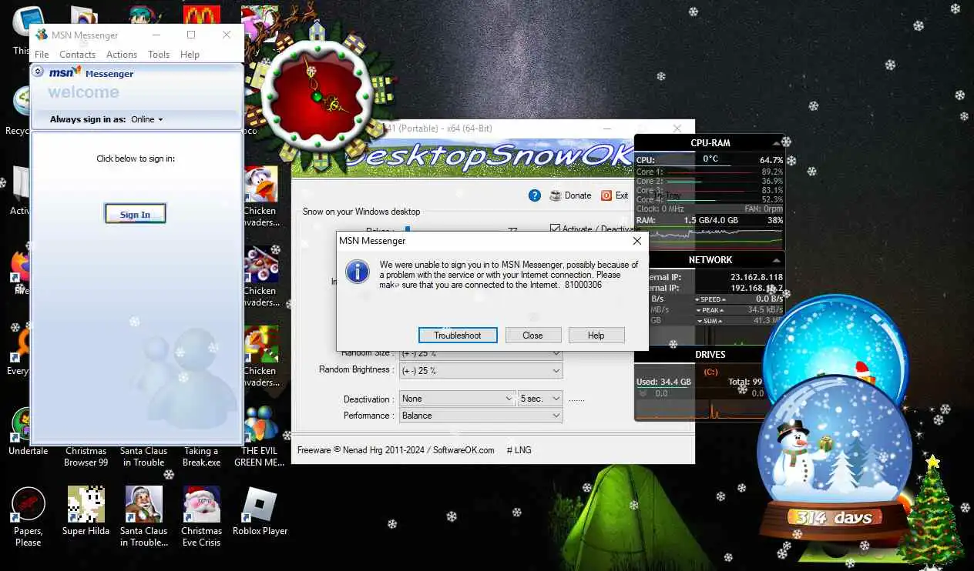Screen dimensions: 974x571
Task: Click Donate in the DesktopSnowOK window
Action: pyautogui.click(x=578, y=195)
